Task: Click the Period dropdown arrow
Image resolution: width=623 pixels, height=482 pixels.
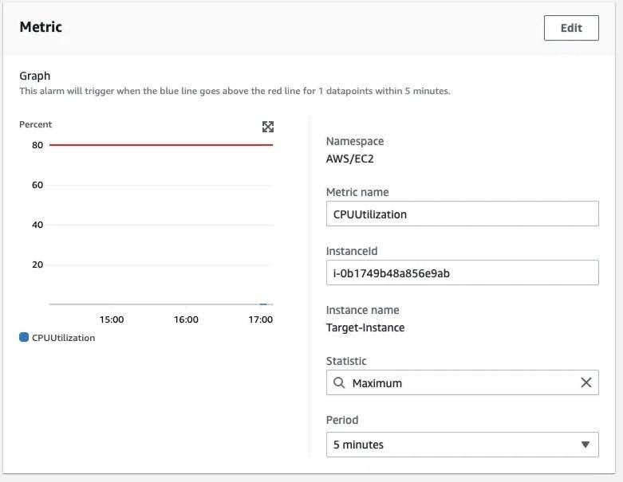Action: point(586,445)
